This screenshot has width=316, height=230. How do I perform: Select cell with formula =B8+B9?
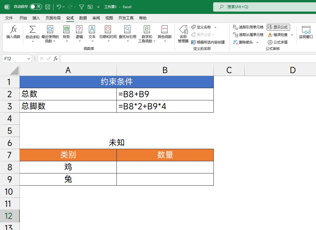(165, 94)
